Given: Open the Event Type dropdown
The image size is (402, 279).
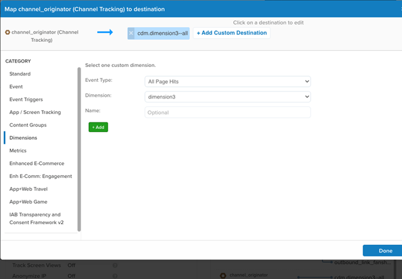Looking at the screenshot, I should pyautogui.click(x=227, y=81).
